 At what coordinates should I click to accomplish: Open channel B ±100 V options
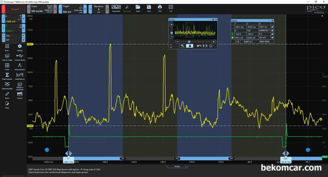point(14,28)
